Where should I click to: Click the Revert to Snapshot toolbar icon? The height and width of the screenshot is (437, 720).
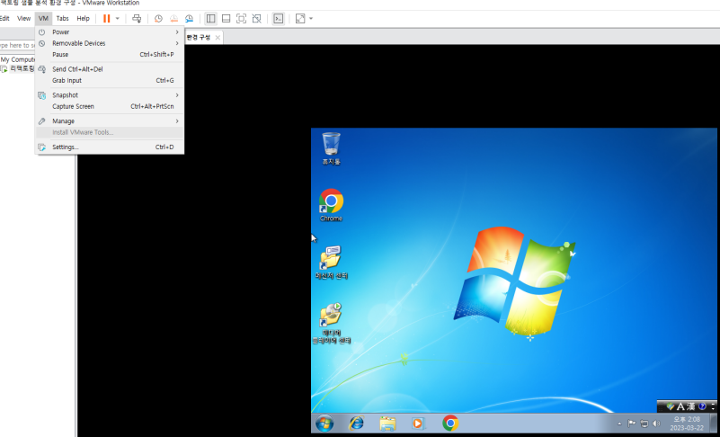coord(174,18)
